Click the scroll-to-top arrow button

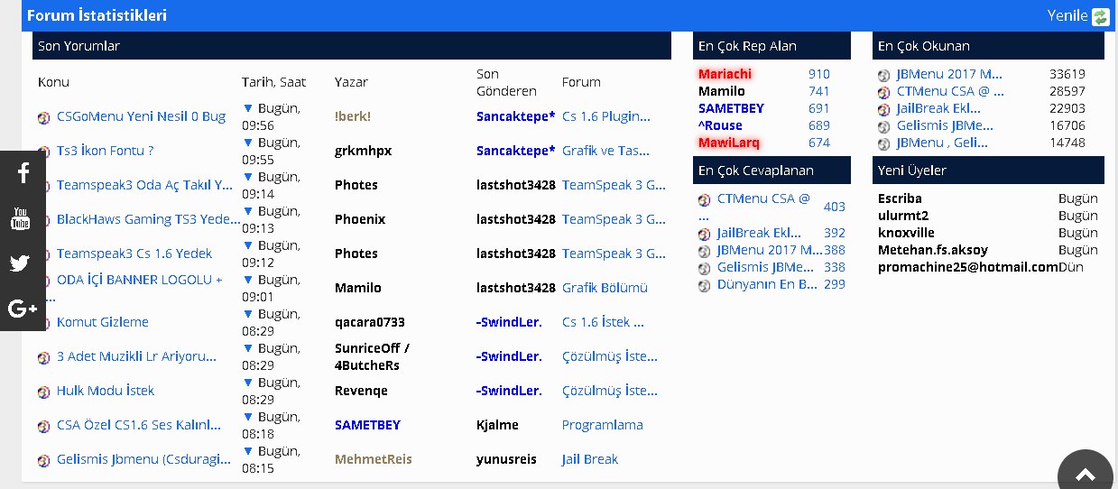pyautogui.click(x=1086, y=474)
